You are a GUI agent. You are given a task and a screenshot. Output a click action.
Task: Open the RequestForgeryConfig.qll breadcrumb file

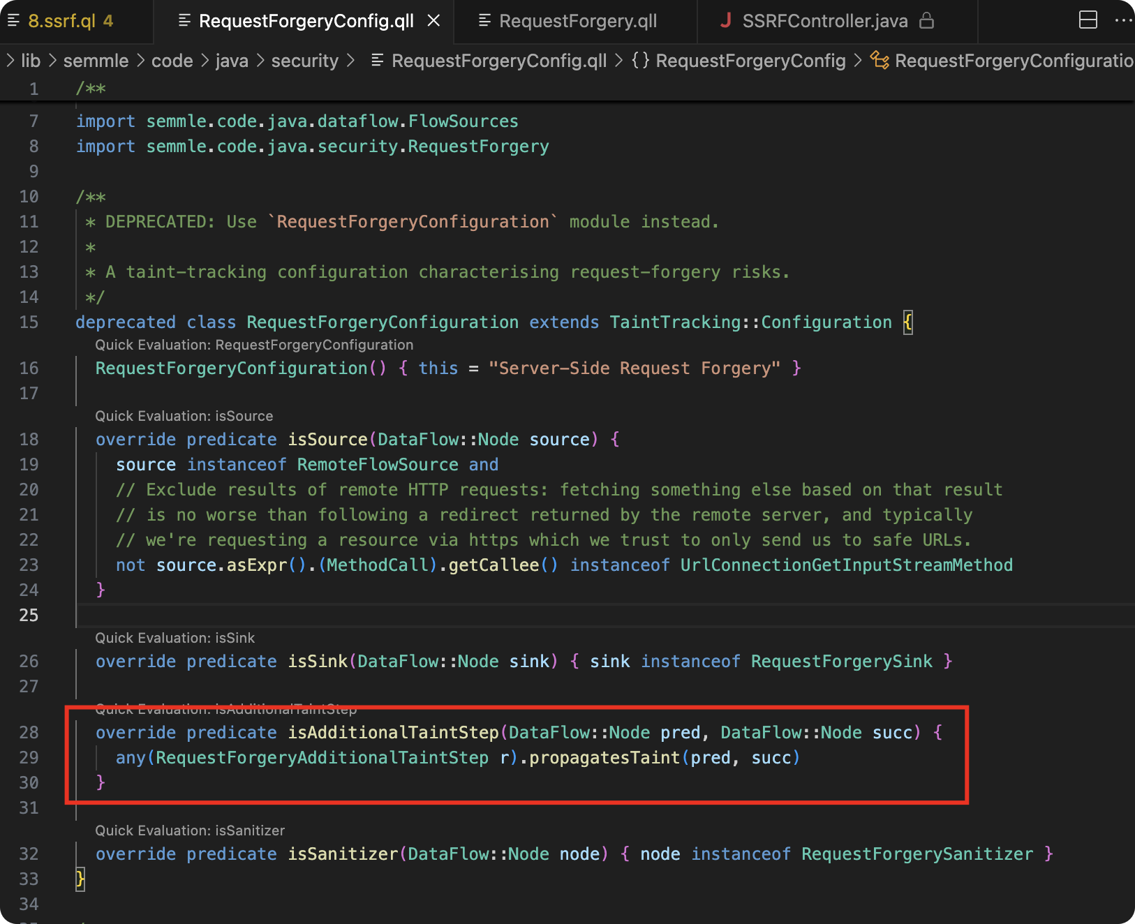499,61
